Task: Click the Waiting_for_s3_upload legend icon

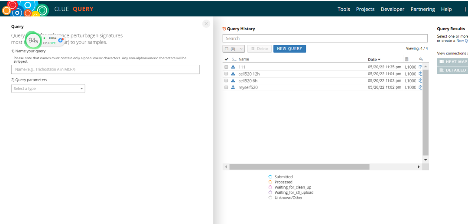Action: 270,192
